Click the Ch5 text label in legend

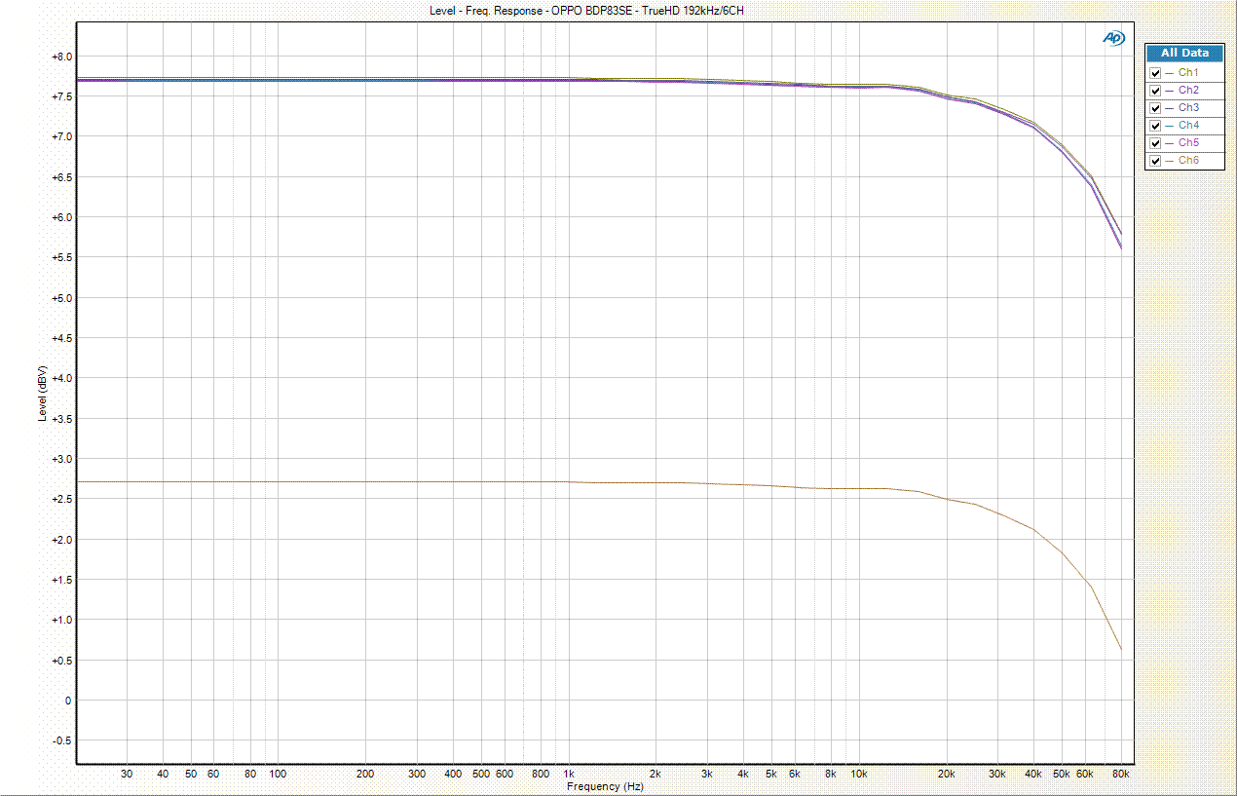[1188, 143]
